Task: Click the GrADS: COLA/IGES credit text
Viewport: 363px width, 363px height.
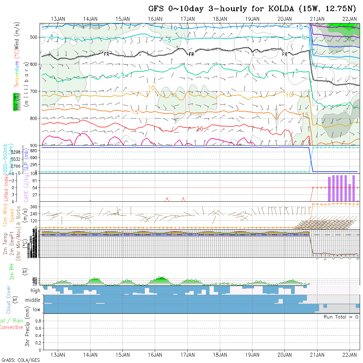Action: (x=20, y=360)
